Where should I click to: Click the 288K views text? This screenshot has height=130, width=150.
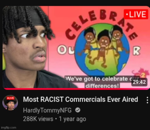pos(38,119)
